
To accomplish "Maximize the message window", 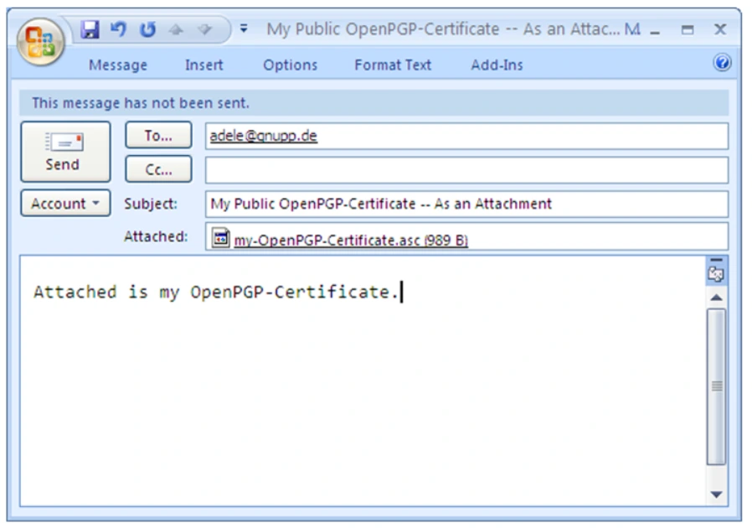I will (x=688, y=30).
